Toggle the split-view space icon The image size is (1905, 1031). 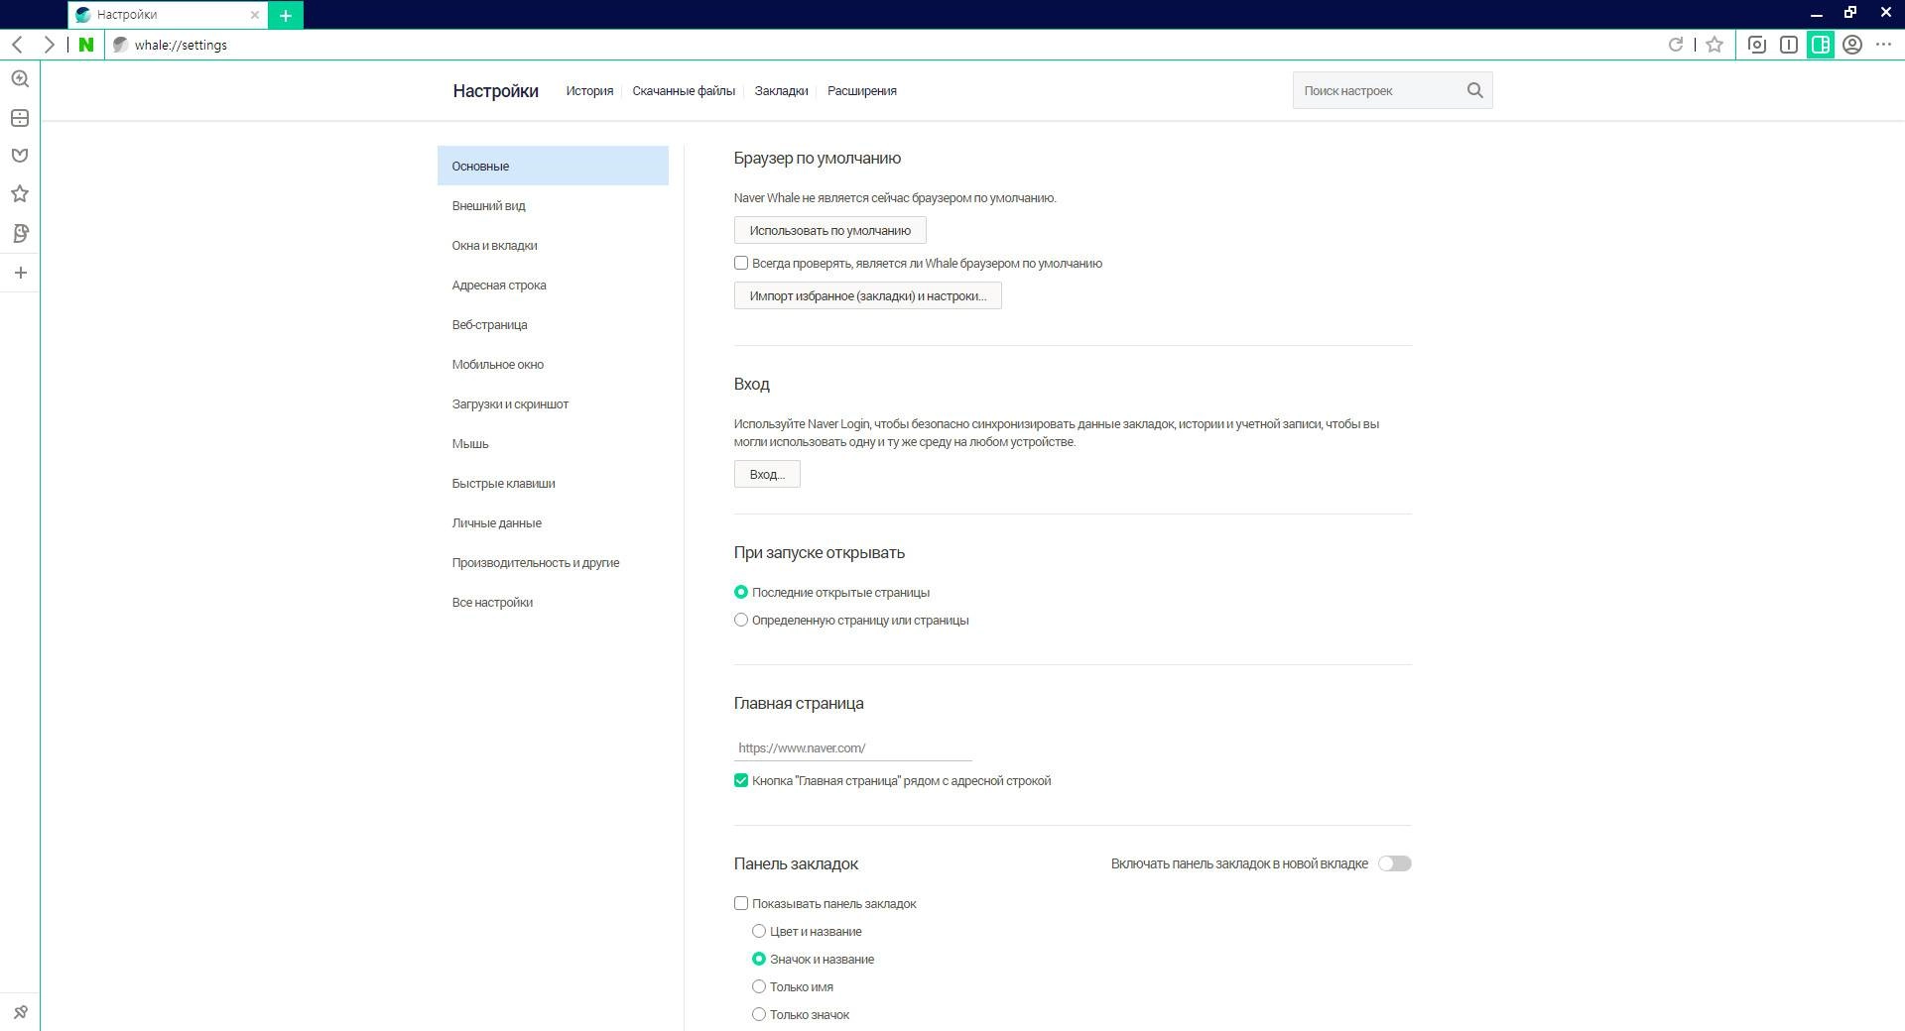click(x=1789, y=45)
